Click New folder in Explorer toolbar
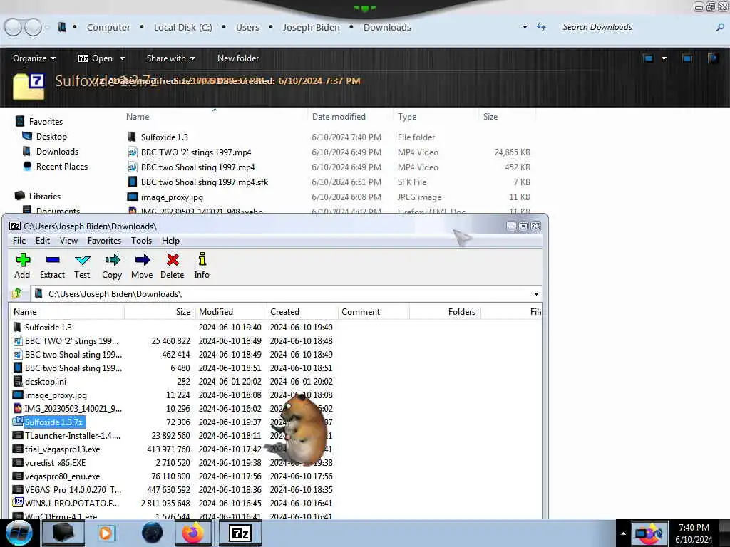This screenshot has height=547, width=730. click(x=238, y=58)
